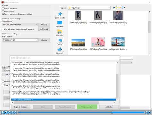Select Batch rename radio button
152x115 pixels.
click(x=3, y=11)
